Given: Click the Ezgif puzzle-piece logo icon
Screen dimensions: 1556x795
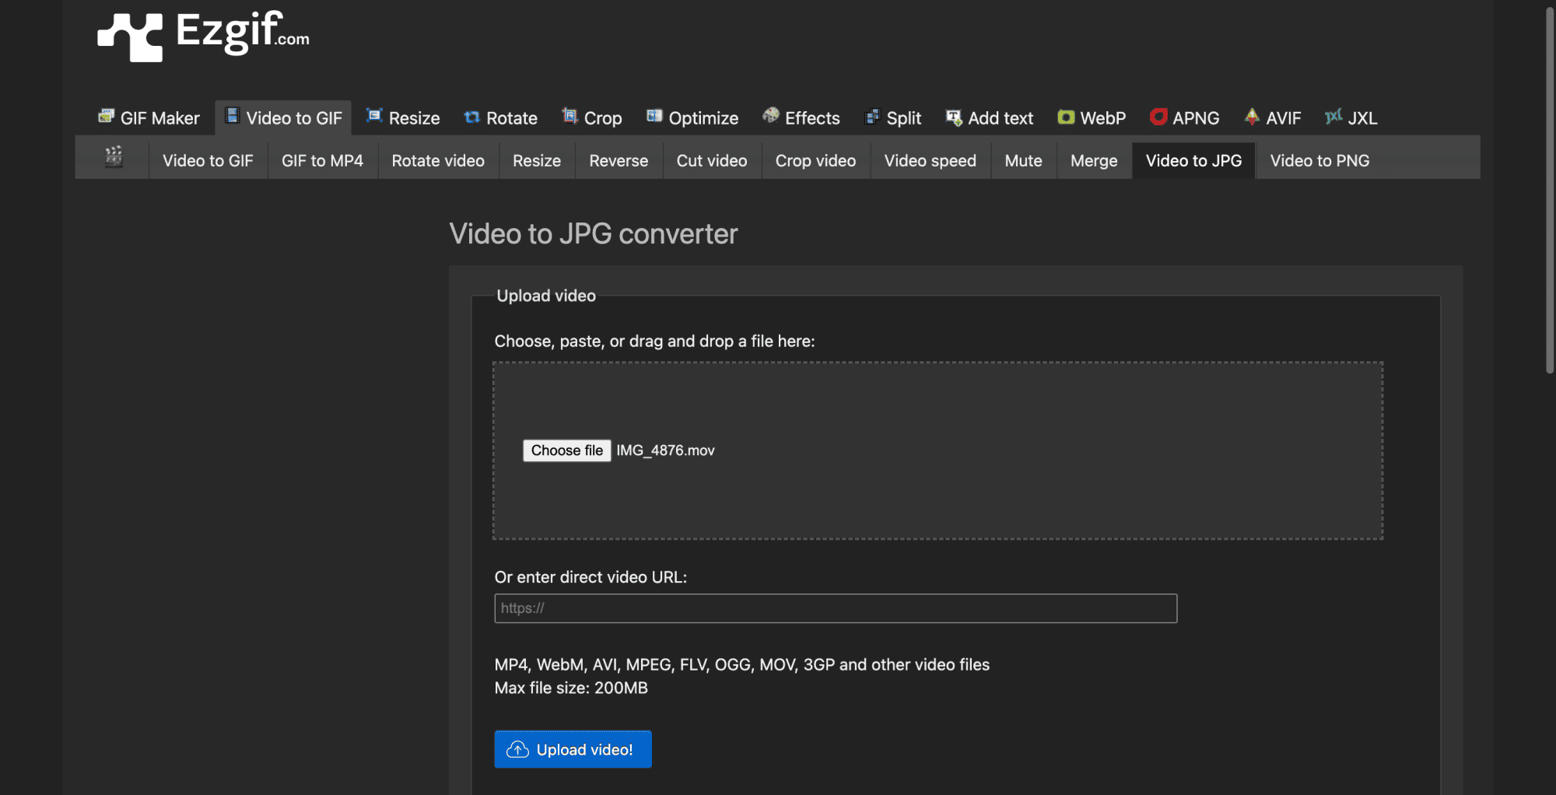Looking at the screenshot, I should point(130,37).
